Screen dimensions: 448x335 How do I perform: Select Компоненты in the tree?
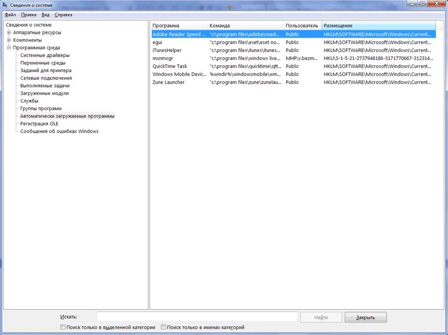(x=28, y=40)
